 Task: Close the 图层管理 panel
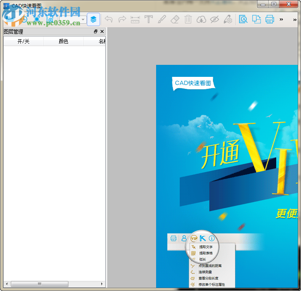pos(102,32)
